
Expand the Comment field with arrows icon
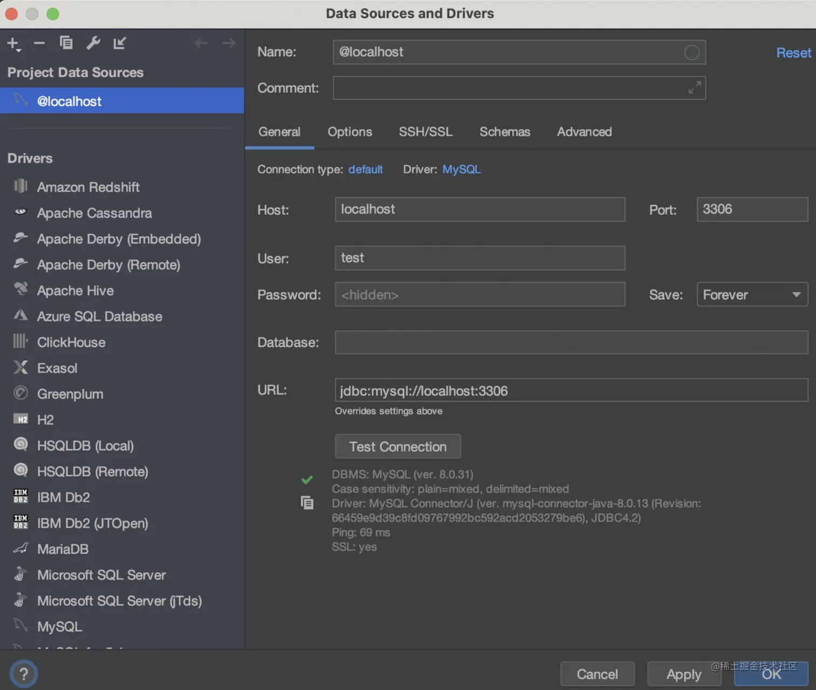[695, 87]
